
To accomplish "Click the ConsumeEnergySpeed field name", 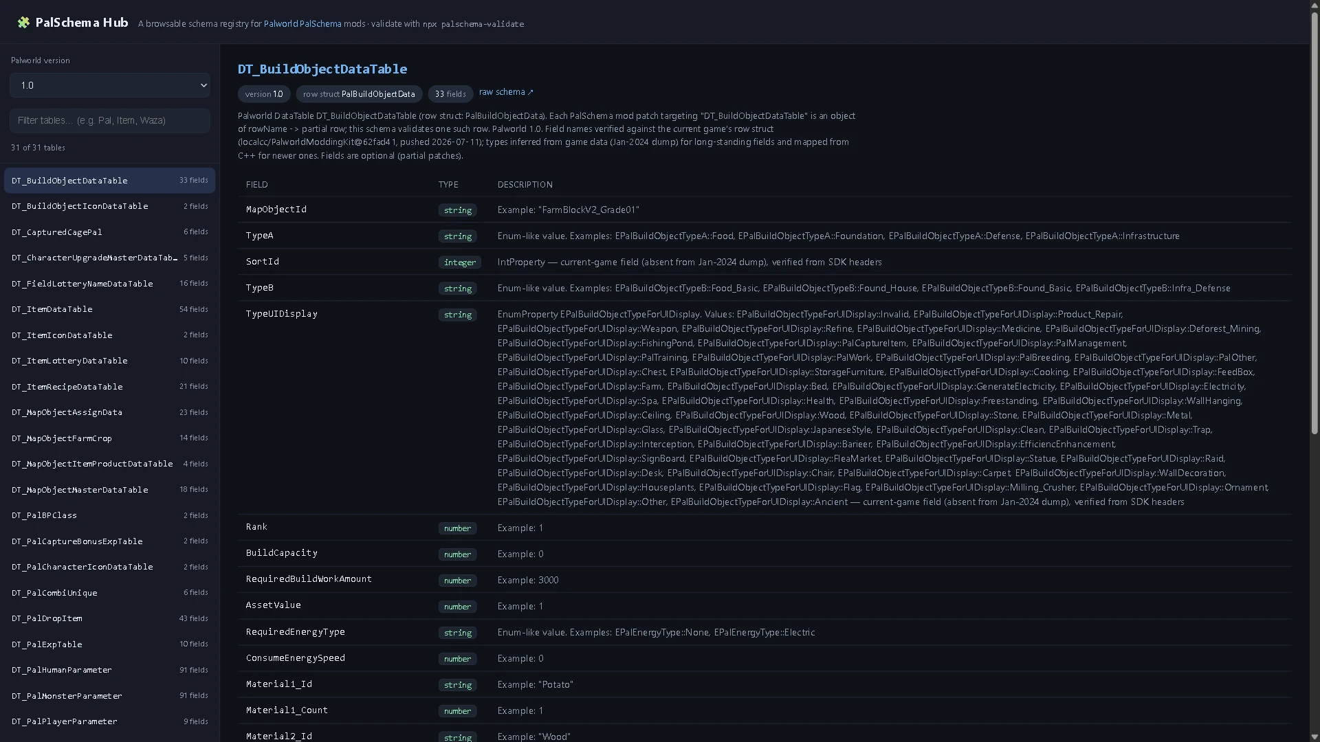I will pyautogui.click(x=296, y=658).
